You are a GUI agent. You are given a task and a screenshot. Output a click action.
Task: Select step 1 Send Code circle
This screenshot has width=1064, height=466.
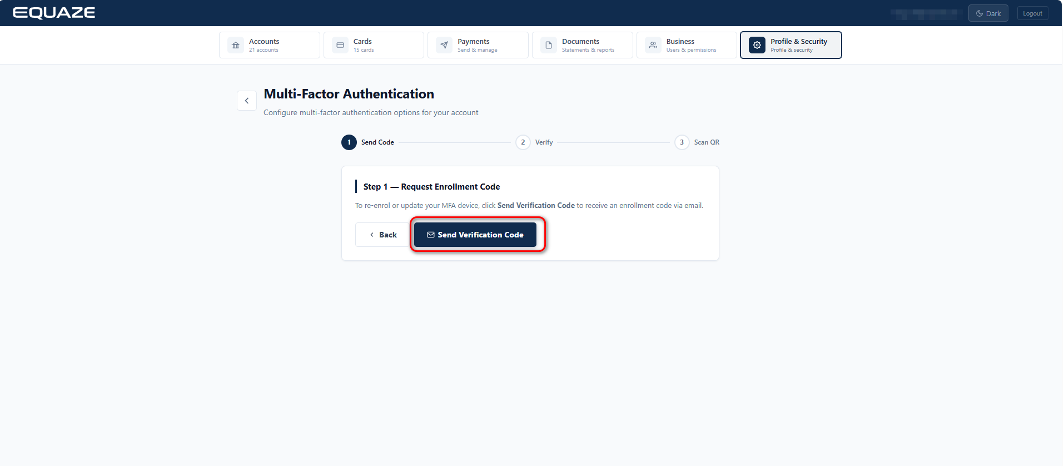(x=349, y=142)
